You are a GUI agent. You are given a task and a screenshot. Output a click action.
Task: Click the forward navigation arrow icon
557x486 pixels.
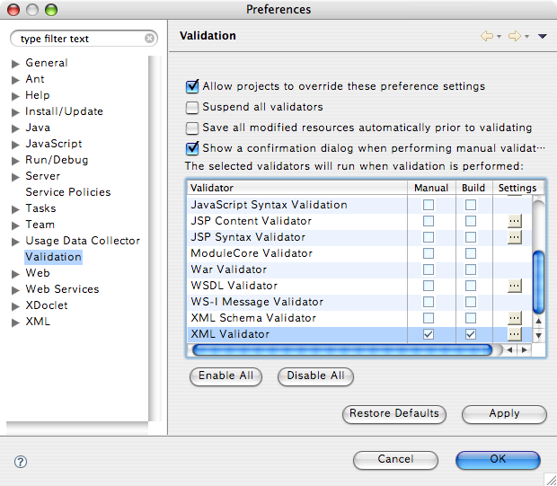click(x=515, y=36)
